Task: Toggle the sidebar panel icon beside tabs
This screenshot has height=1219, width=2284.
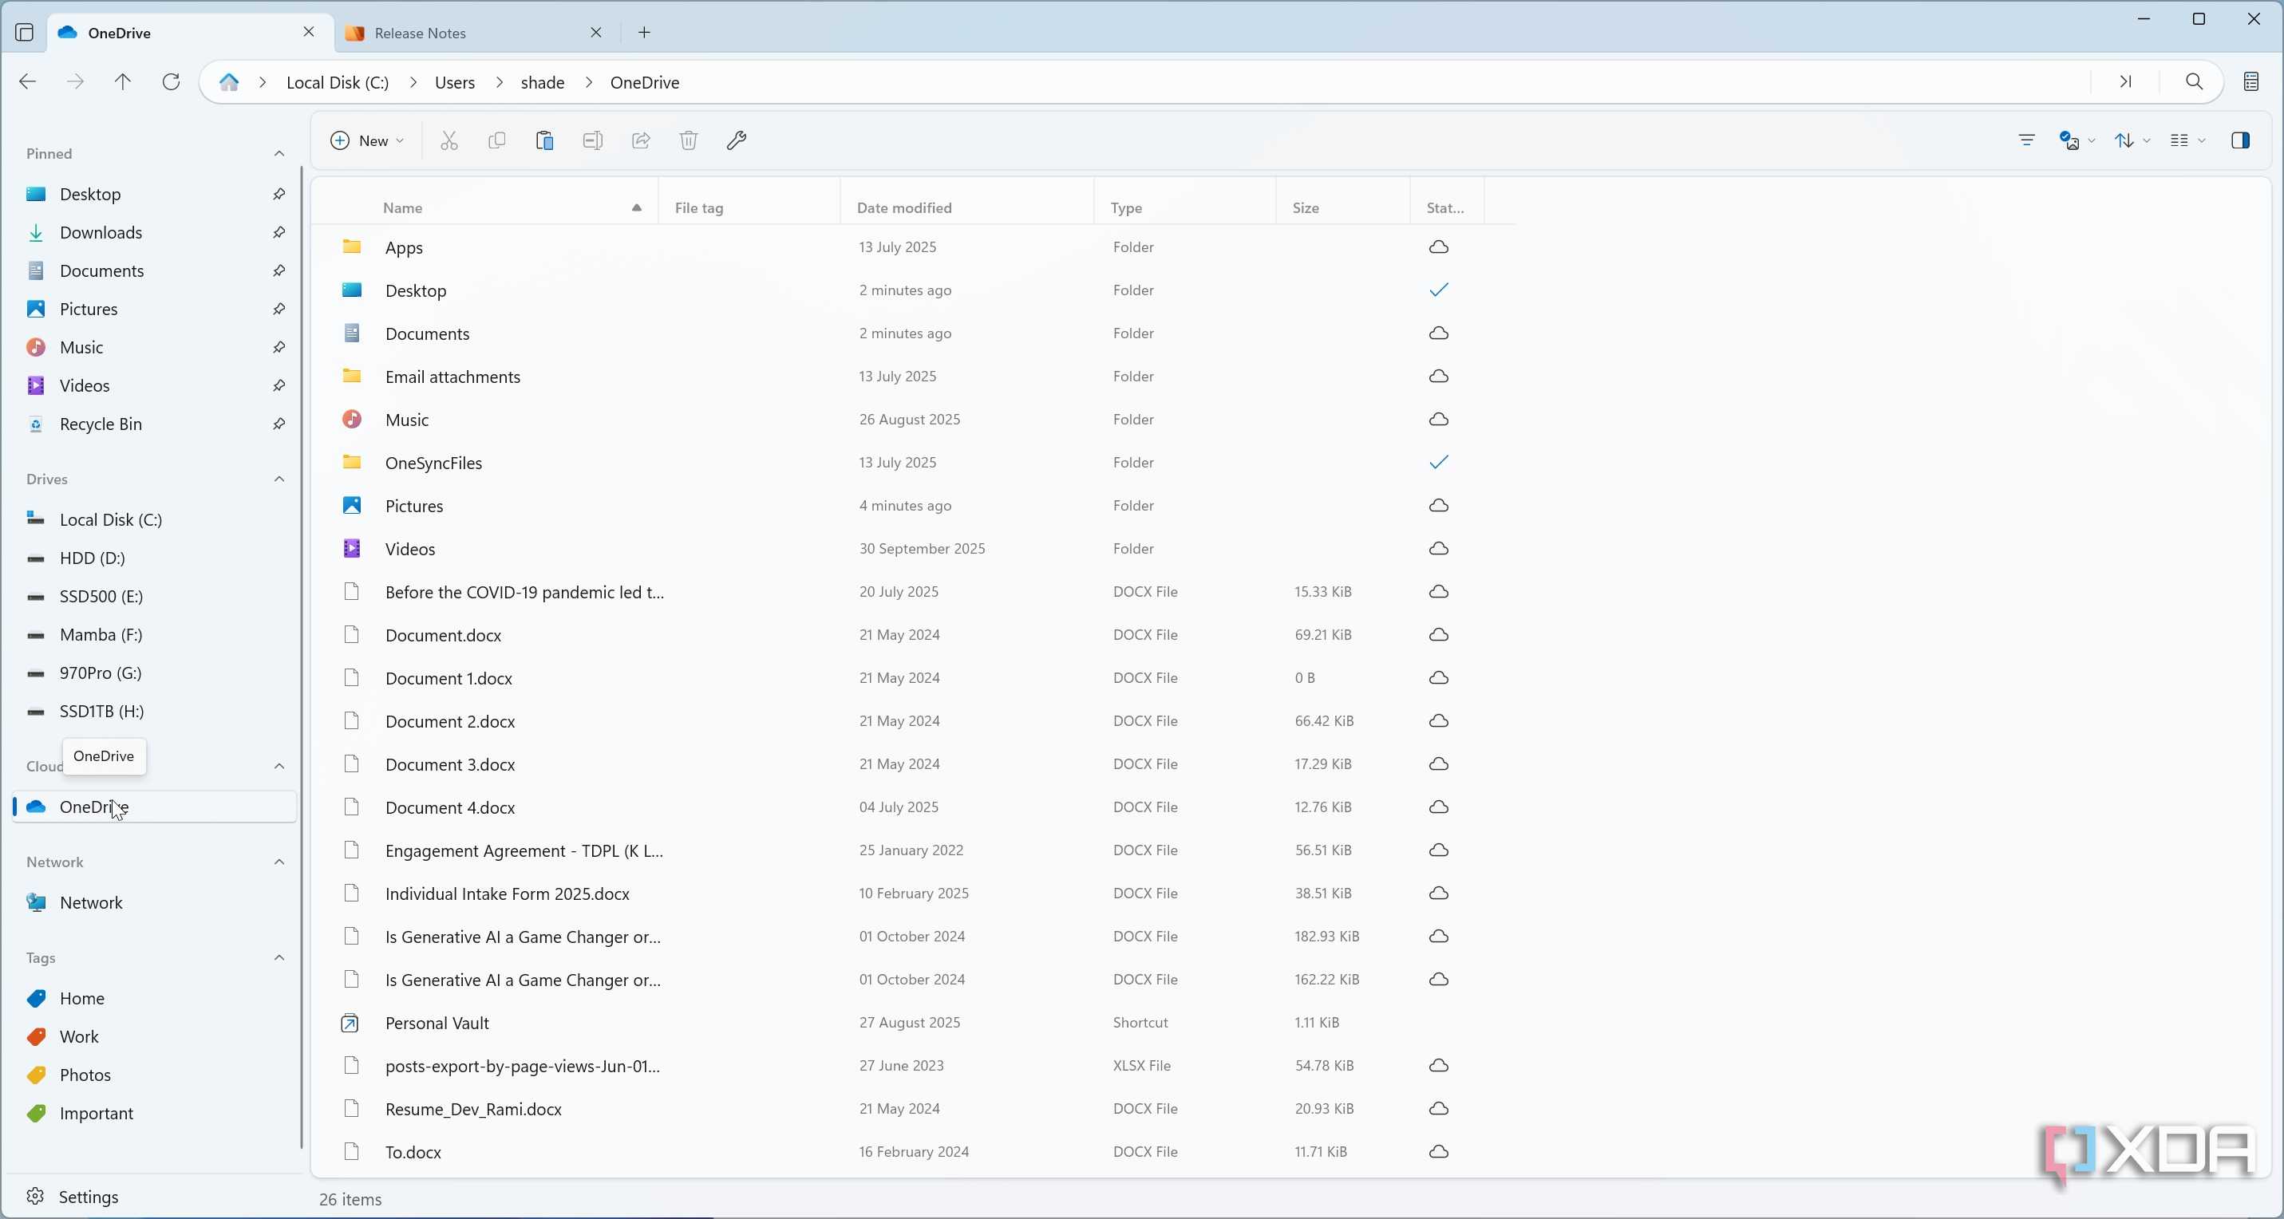Action: coord(25,33)
